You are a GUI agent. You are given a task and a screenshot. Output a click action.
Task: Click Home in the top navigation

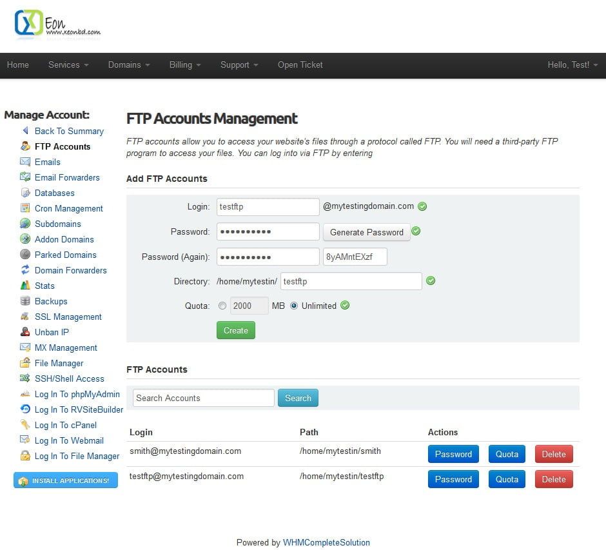[x=18, y=65]
